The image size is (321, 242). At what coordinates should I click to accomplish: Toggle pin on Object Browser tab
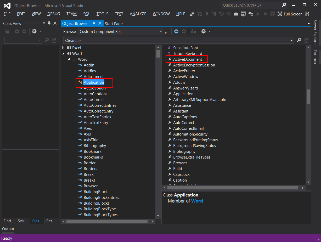[x=94, y=23]
